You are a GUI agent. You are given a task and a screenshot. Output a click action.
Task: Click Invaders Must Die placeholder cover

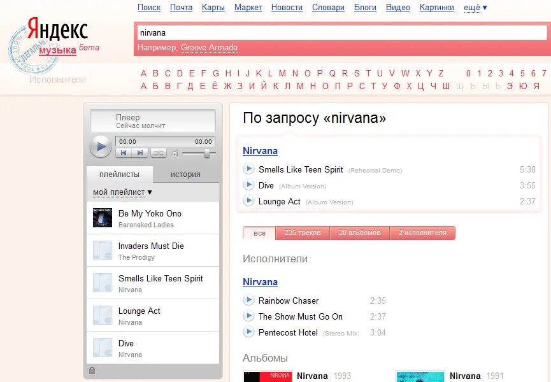click(103, 250)
